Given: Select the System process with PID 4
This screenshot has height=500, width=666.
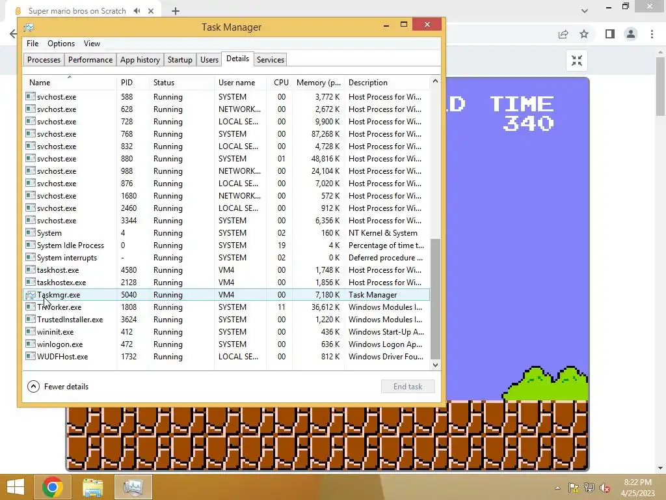Looking at the screenshot, I should (x=226, y=233).
